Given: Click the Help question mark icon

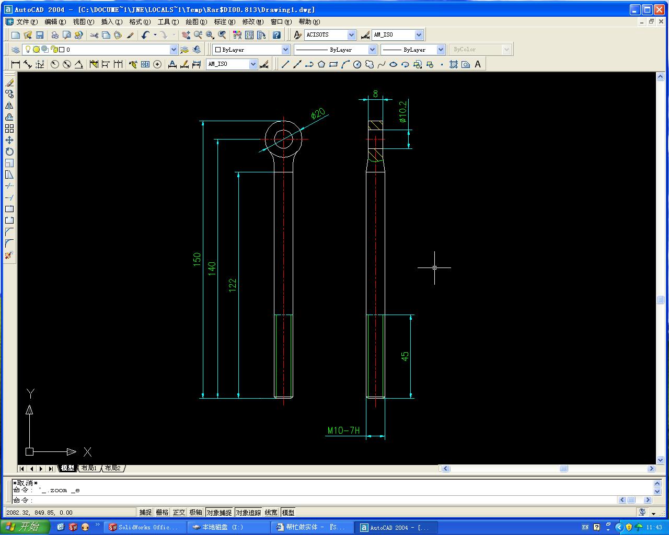Looking at the screenshot, I should pyautogui.click(x=276, y=35).
